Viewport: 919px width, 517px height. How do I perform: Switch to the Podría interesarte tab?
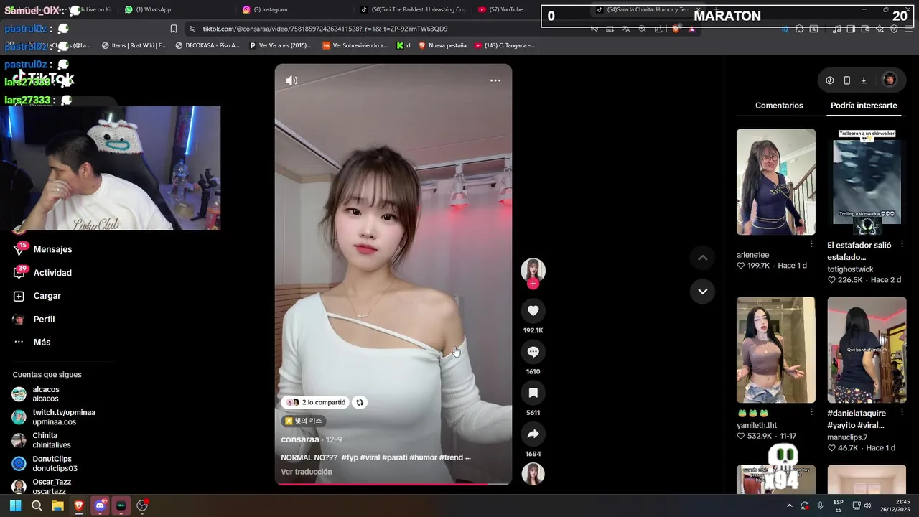pos(864,106)
